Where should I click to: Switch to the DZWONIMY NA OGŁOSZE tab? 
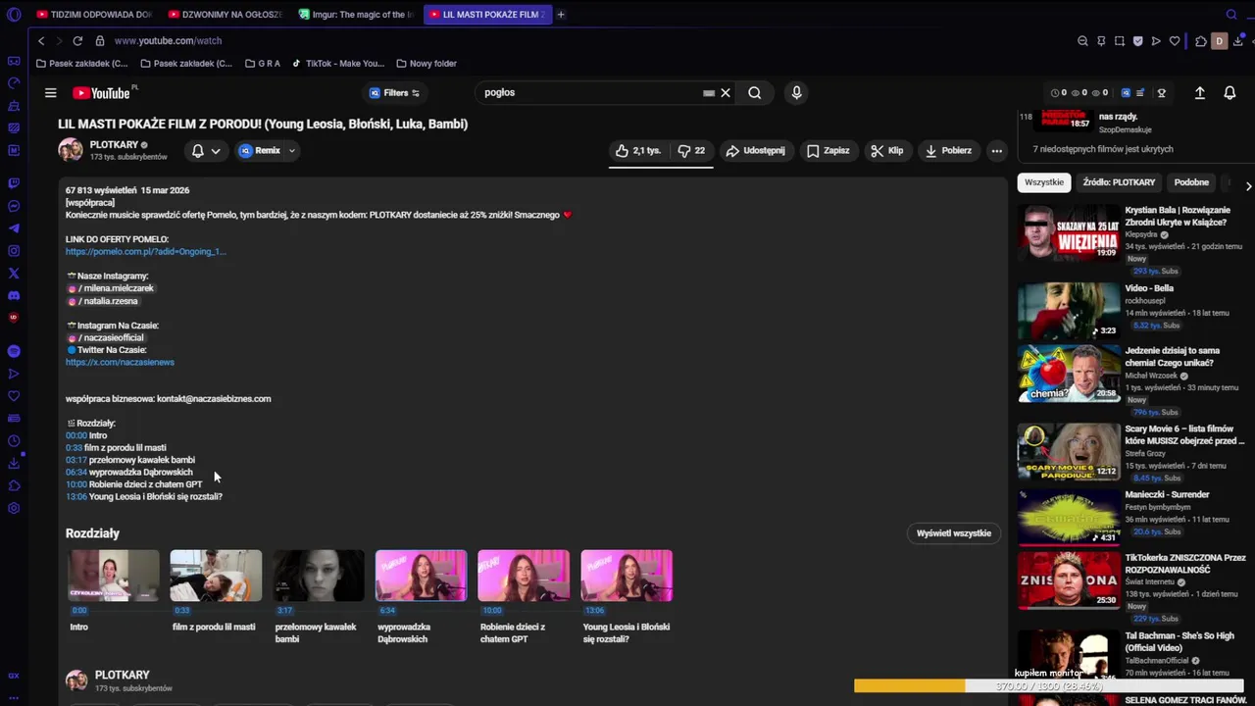[x=225, y=15]
